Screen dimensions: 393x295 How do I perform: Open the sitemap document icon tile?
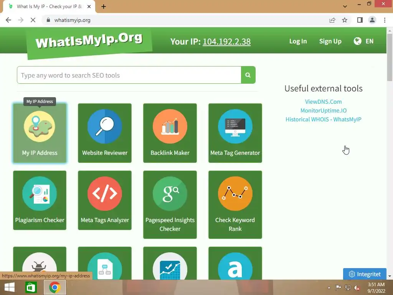pos(105,264)
